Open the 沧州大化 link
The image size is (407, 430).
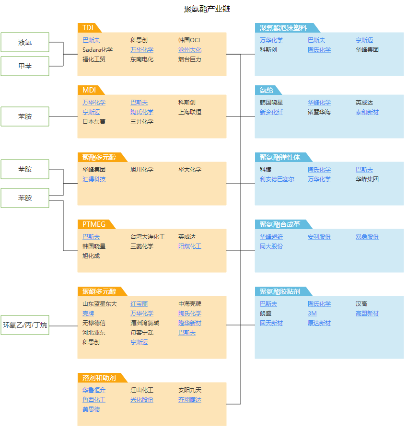coord(190,50)
